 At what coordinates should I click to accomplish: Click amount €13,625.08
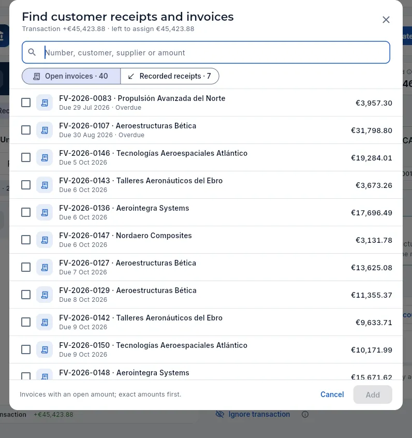(372, 268)
